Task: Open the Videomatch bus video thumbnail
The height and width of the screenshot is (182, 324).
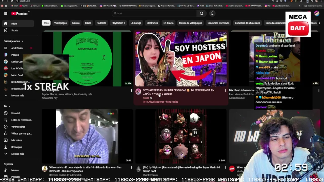Action: (x=87, y=136)
